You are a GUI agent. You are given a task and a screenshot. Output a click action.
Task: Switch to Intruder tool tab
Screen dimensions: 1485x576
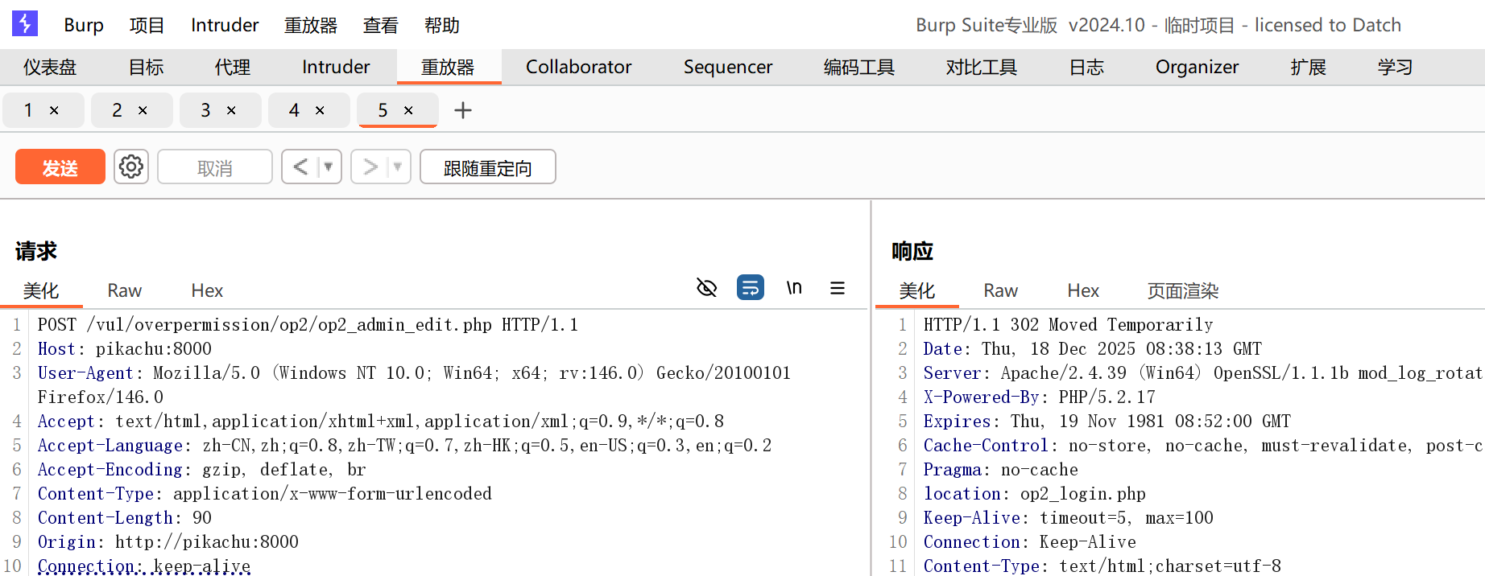[x=336, y=67]
